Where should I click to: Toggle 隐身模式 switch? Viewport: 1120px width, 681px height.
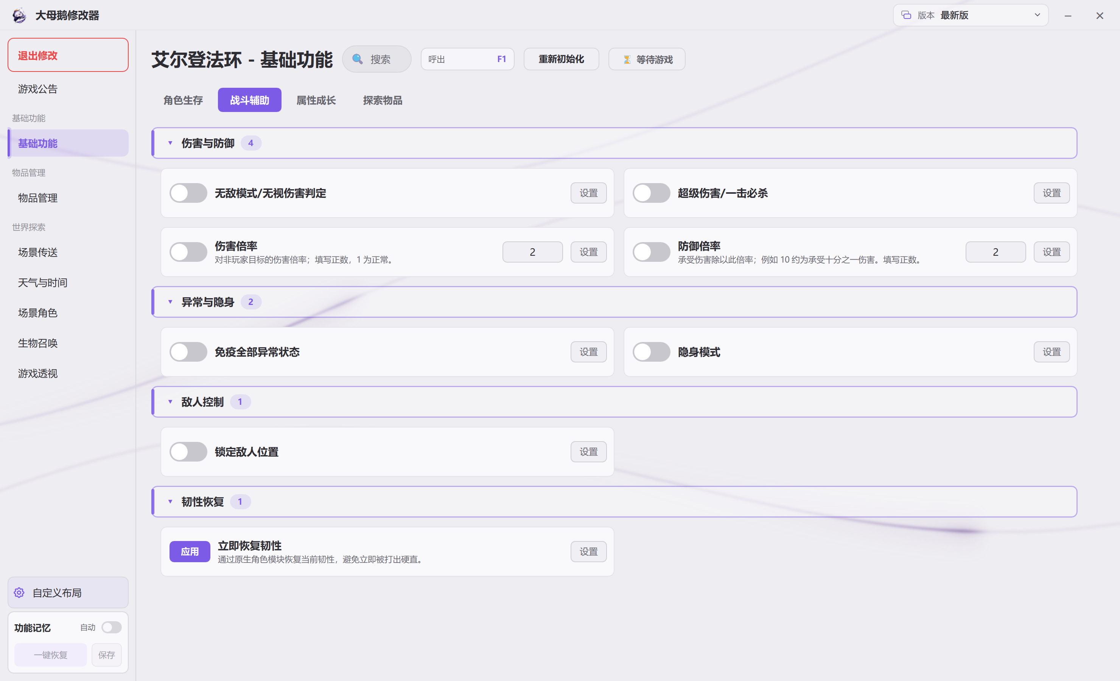click(651, 352)
